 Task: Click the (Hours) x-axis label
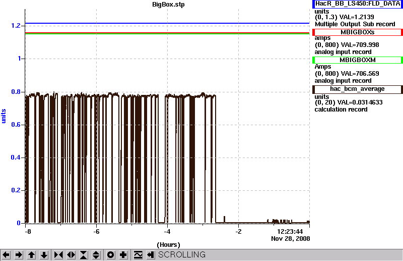pos(168,244)
